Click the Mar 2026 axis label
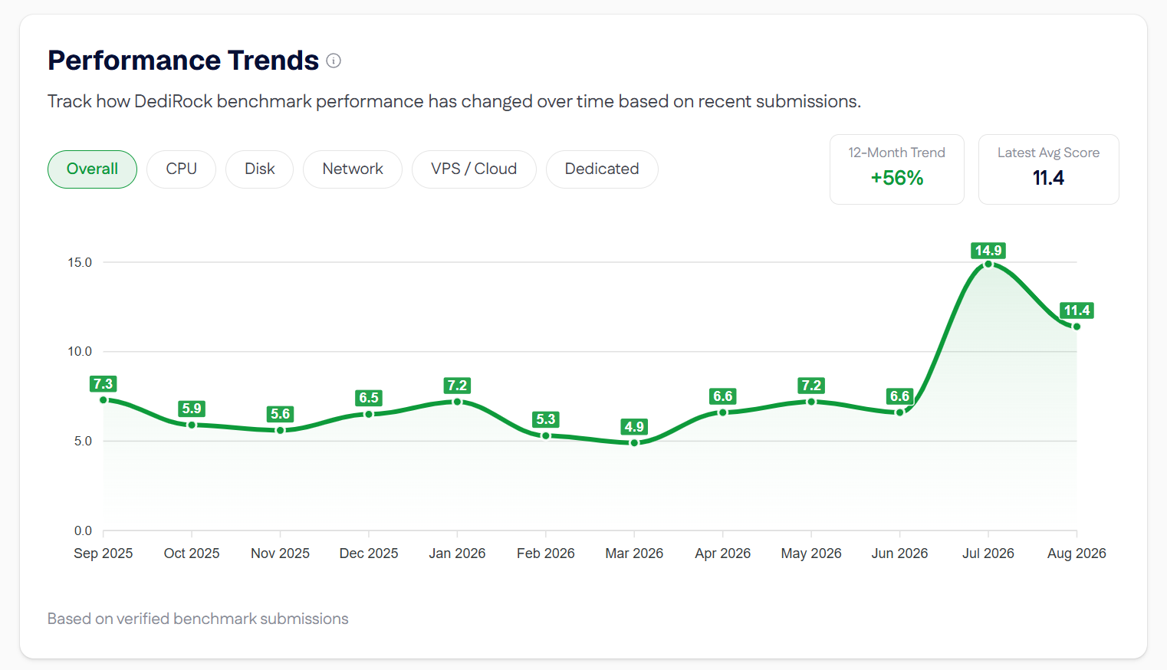This screenshot has width=1167, height=670. (x=634, y=553)
